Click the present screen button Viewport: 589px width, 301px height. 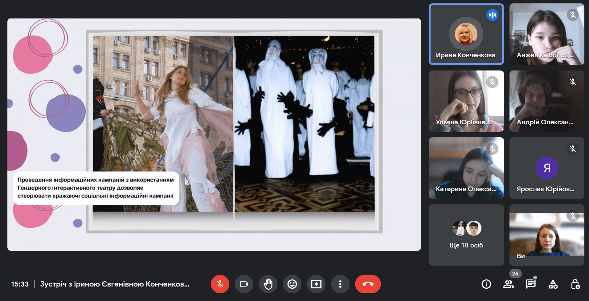pos(316,284)
